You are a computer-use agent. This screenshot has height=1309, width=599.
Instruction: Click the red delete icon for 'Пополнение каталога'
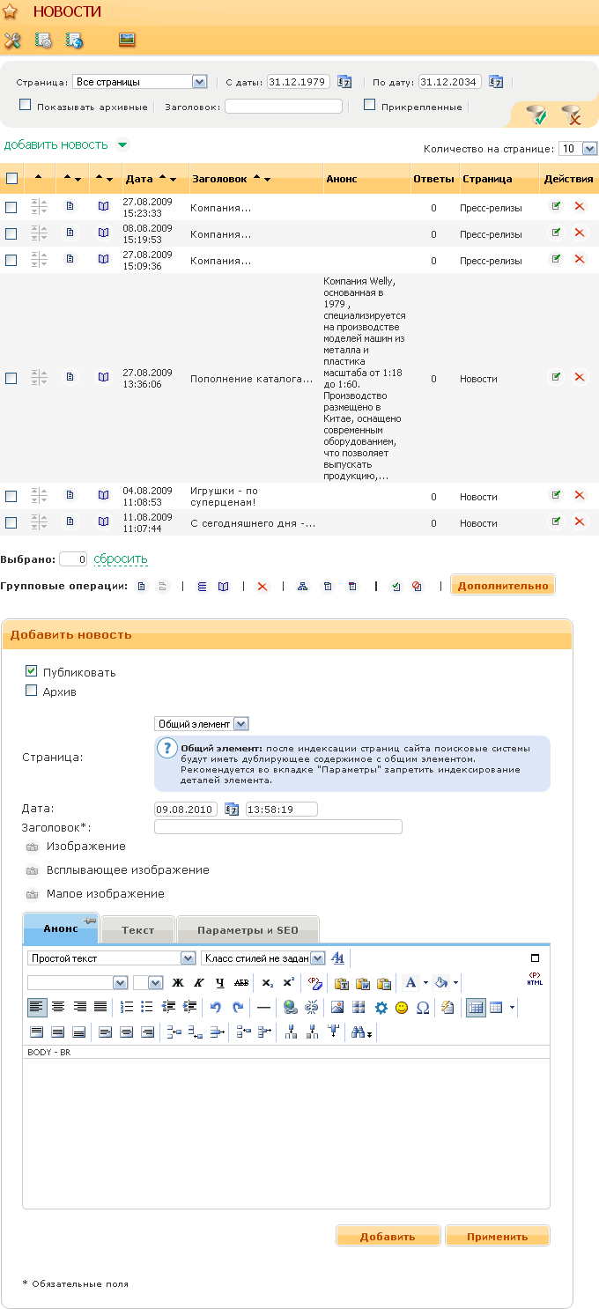tap(580, 378)
